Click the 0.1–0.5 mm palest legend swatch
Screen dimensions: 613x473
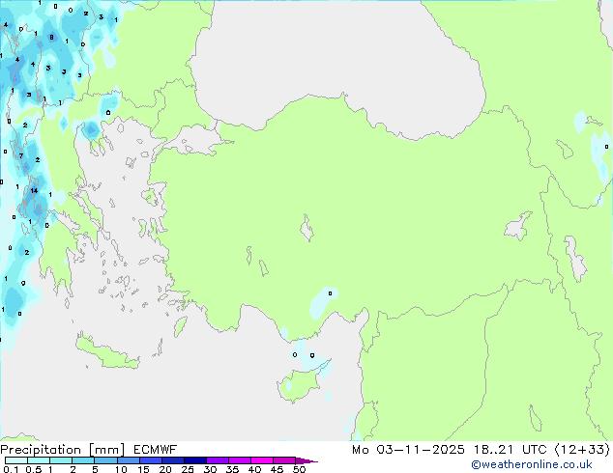coord(16,460)
